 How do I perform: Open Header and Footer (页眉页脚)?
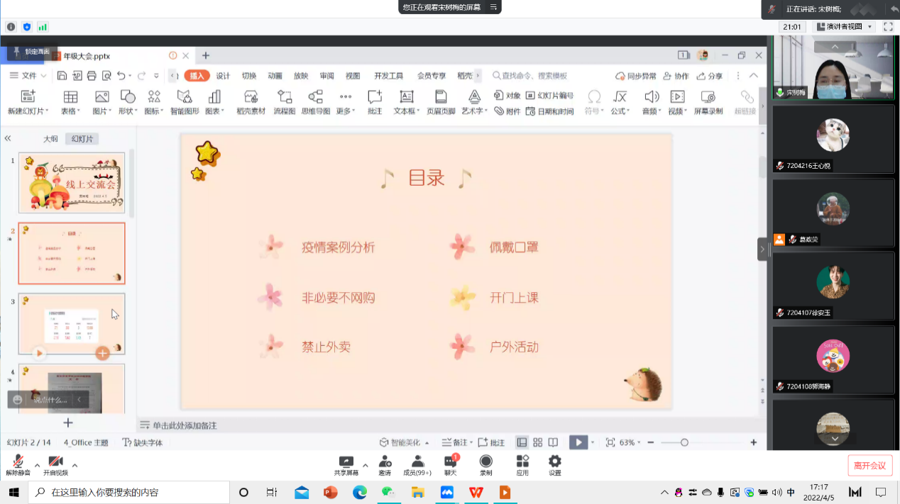pyautogui.click(x=441, y=97)
